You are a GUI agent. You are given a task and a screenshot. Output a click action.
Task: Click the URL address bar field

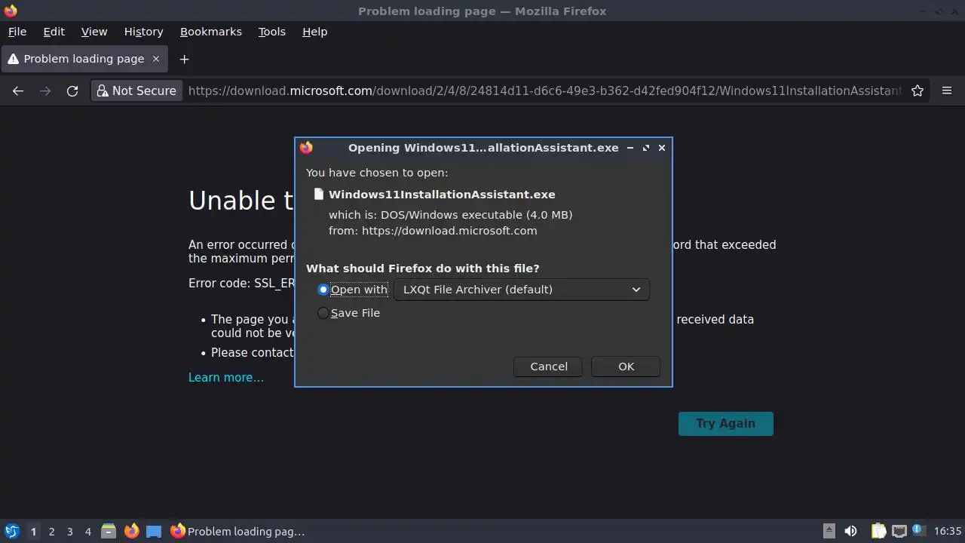click(x=544, y=90)
